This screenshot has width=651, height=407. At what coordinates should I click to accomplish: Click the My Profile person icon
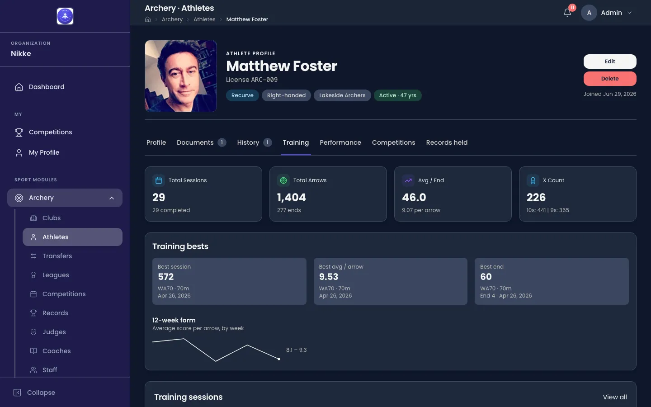pyautogui.click(x=19, y=152)
